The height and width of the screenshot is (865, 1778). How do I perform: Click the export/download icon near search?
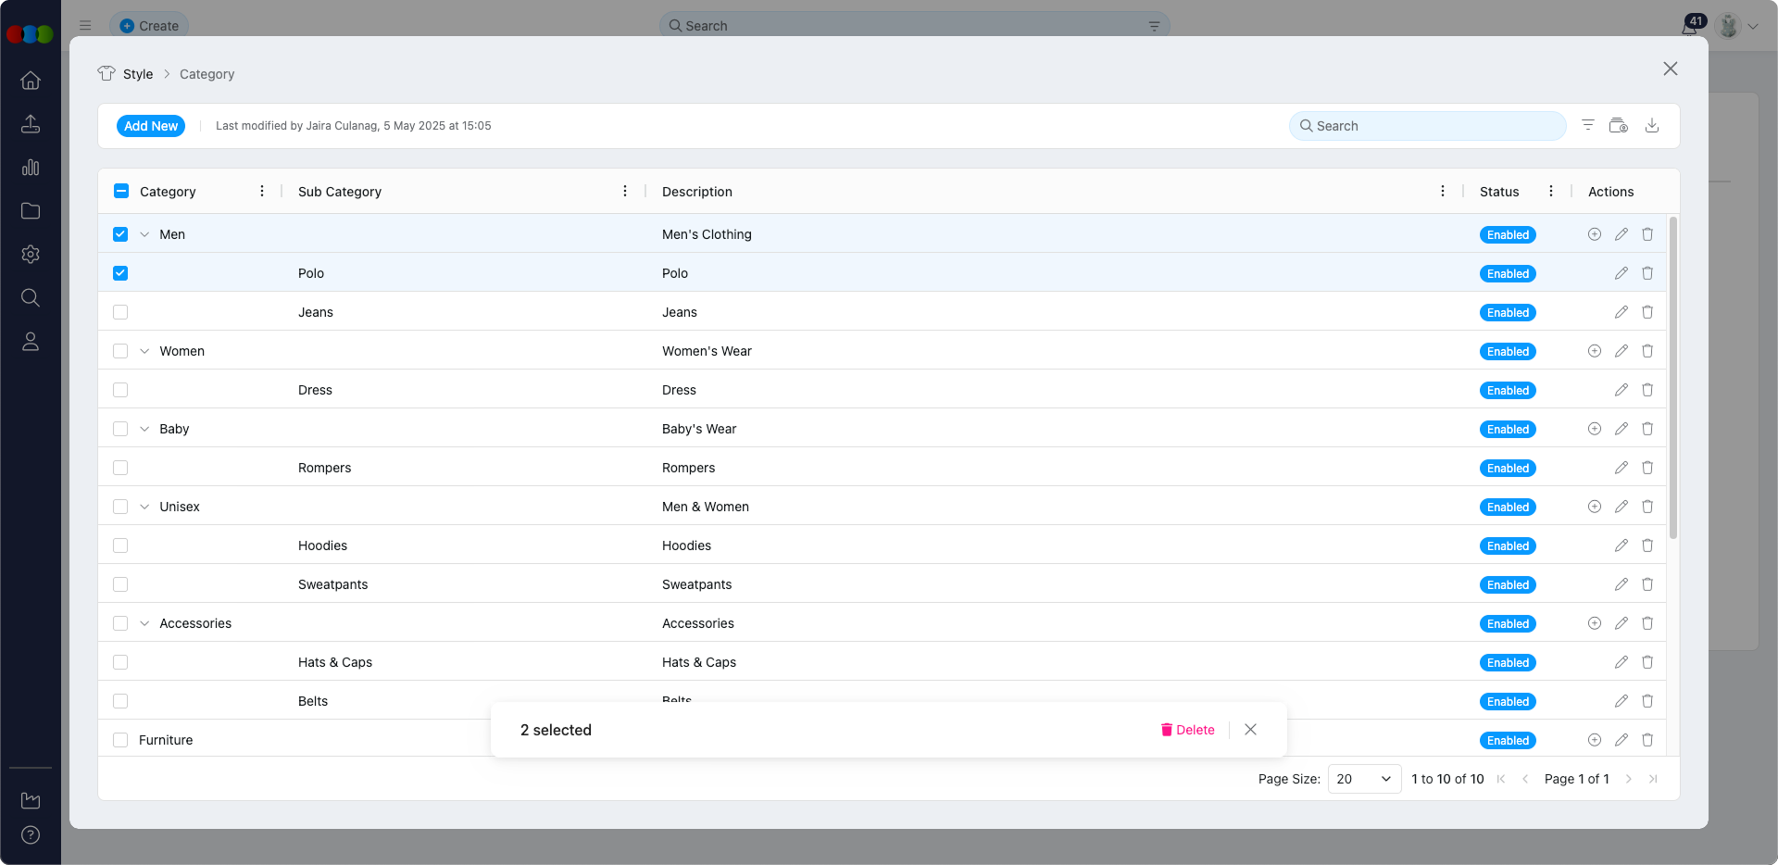1654,125
